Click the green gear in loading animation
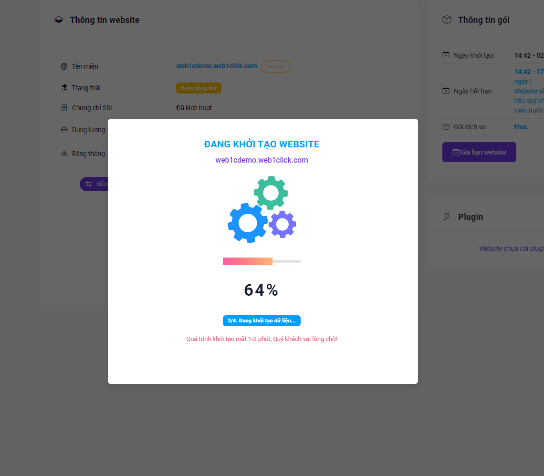Viewport: 544px width, 476px height. click(x=271, y=193)
